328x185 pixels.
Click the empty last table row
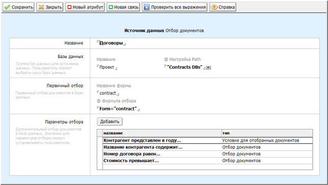[205, 167]
